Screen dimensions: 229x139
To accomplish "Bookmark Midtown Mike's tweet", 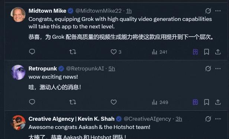I will point(206,52).
